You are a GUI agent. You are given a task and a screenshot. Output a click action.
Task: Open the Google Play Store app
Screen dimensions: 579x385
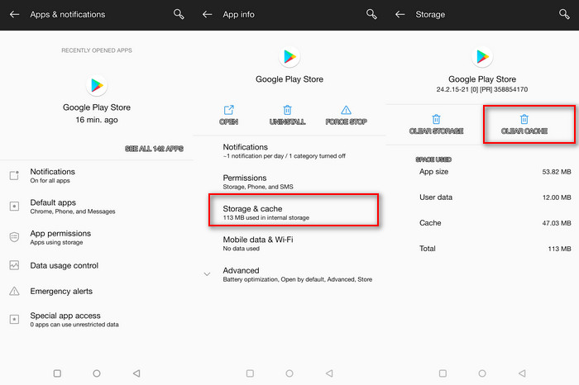[228, 115]
